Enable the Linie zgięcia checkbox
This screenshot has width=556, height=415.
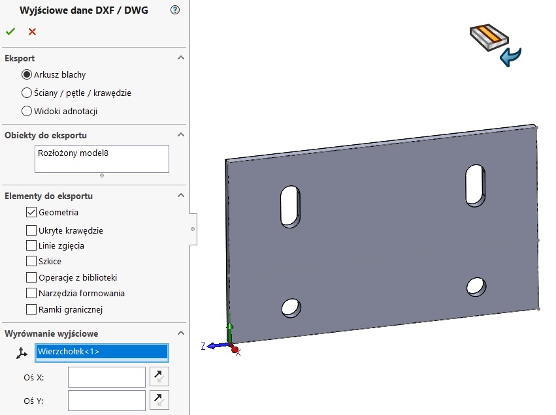point(31,245)
